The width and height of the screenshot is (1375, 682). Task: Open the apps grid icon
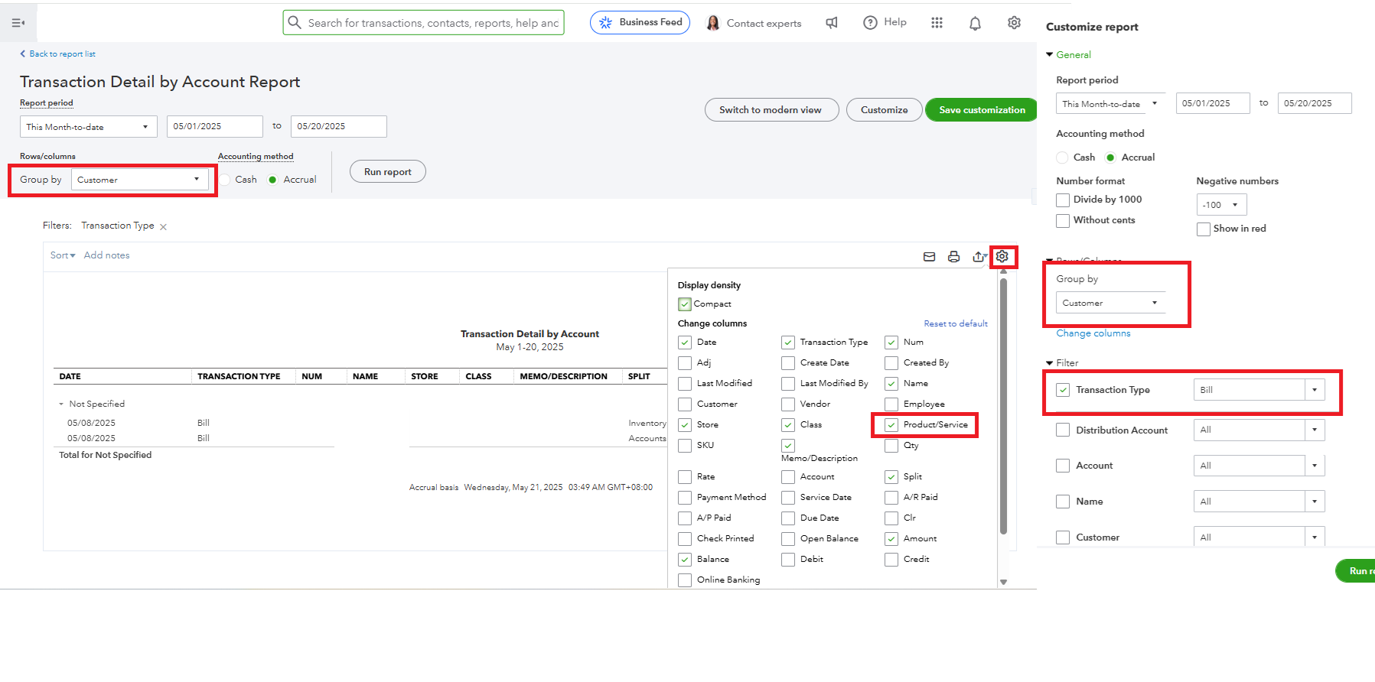coord(937,23)
